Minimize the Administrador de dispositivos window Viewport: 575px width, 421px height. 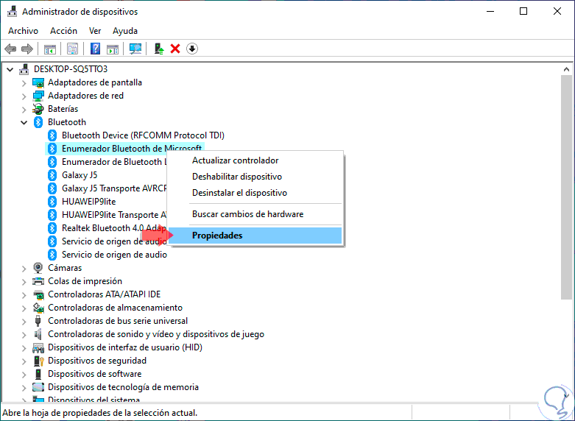click(490, 11)
